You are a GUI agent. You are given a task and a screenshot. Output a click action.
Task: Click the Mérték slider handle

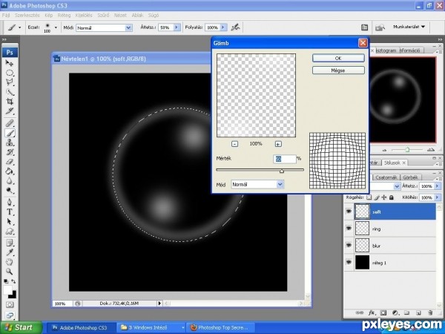pyautogui.click(x=282, y=171)
